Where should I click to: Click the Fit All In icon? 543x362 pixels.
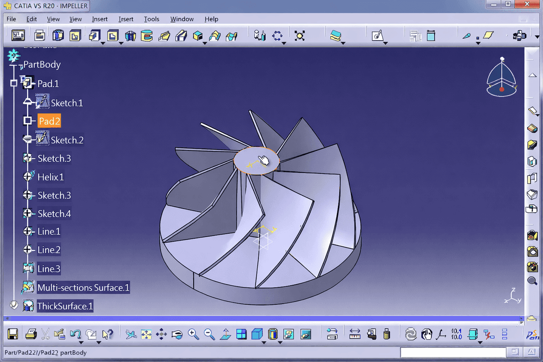tap(146, 334)
